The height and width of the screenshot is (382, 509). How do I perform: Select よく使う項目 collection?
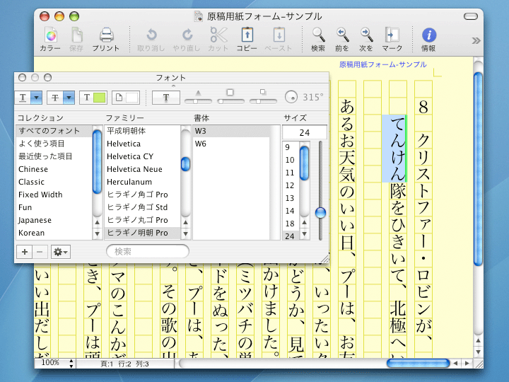54,144
